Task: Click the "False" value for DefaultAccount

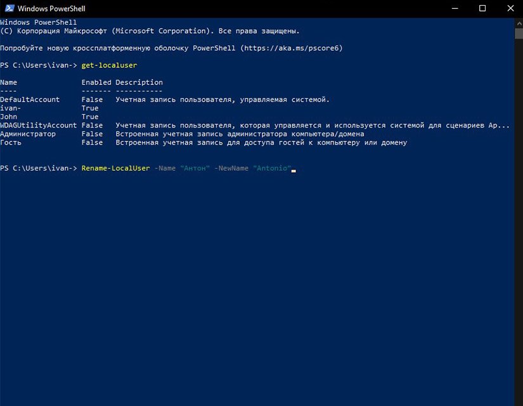Action: (x=92, y=100)
